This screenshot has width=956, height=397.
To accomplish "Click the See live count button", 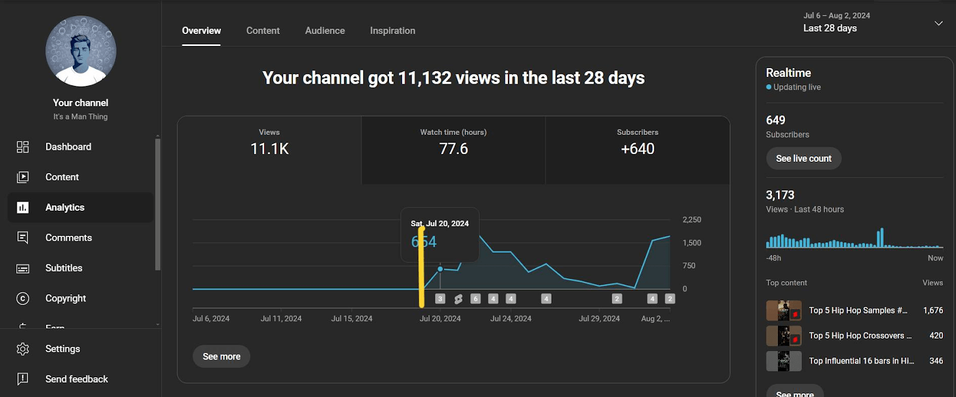I will 803,159.
